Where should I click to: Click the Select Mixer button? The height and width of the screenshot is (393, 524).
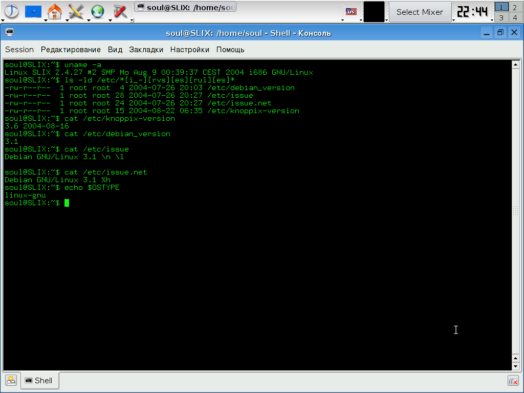420,12
